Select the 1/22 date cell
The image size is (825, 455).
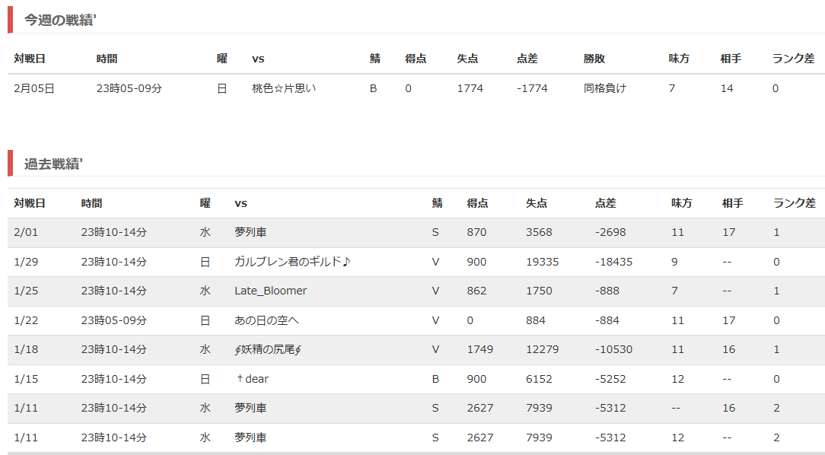tap(26, 320)
